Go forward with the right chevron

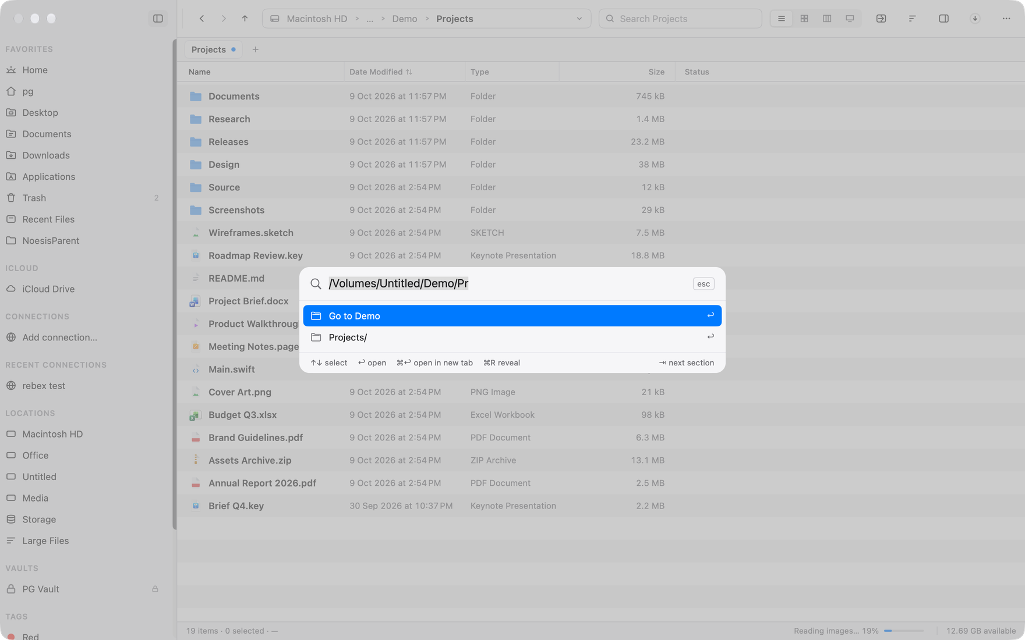click(x=224, y=19)
